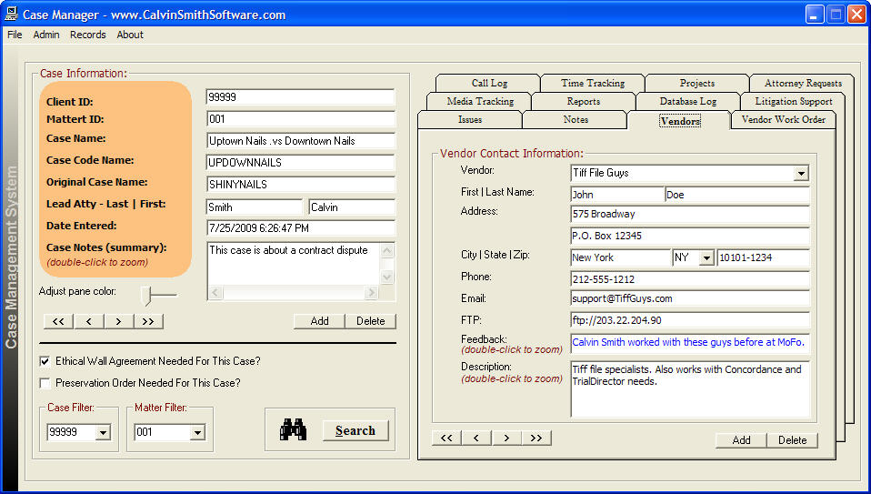
Task: Expand the Matter Filter dropdown
Action: point(197,433)
